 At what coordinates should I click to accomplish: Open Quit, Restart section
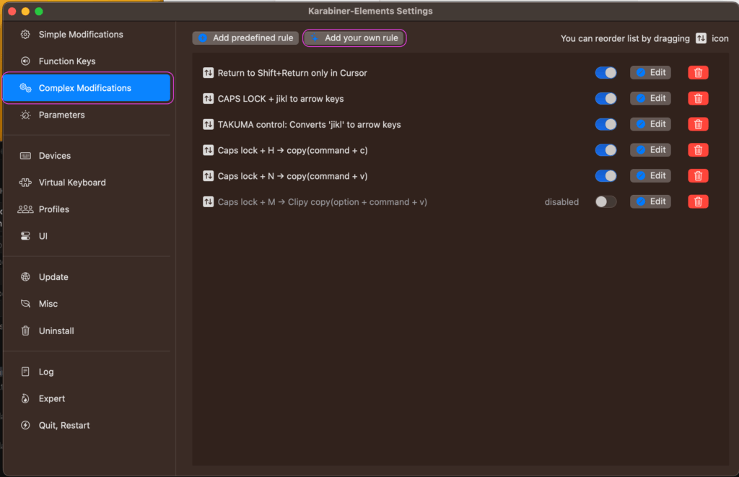coord(87,426)
